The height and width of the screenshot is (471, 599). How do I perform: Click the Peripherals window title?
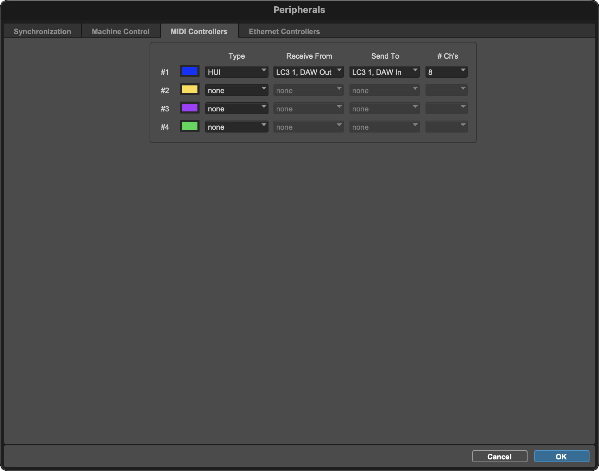(x=299, y=10)
